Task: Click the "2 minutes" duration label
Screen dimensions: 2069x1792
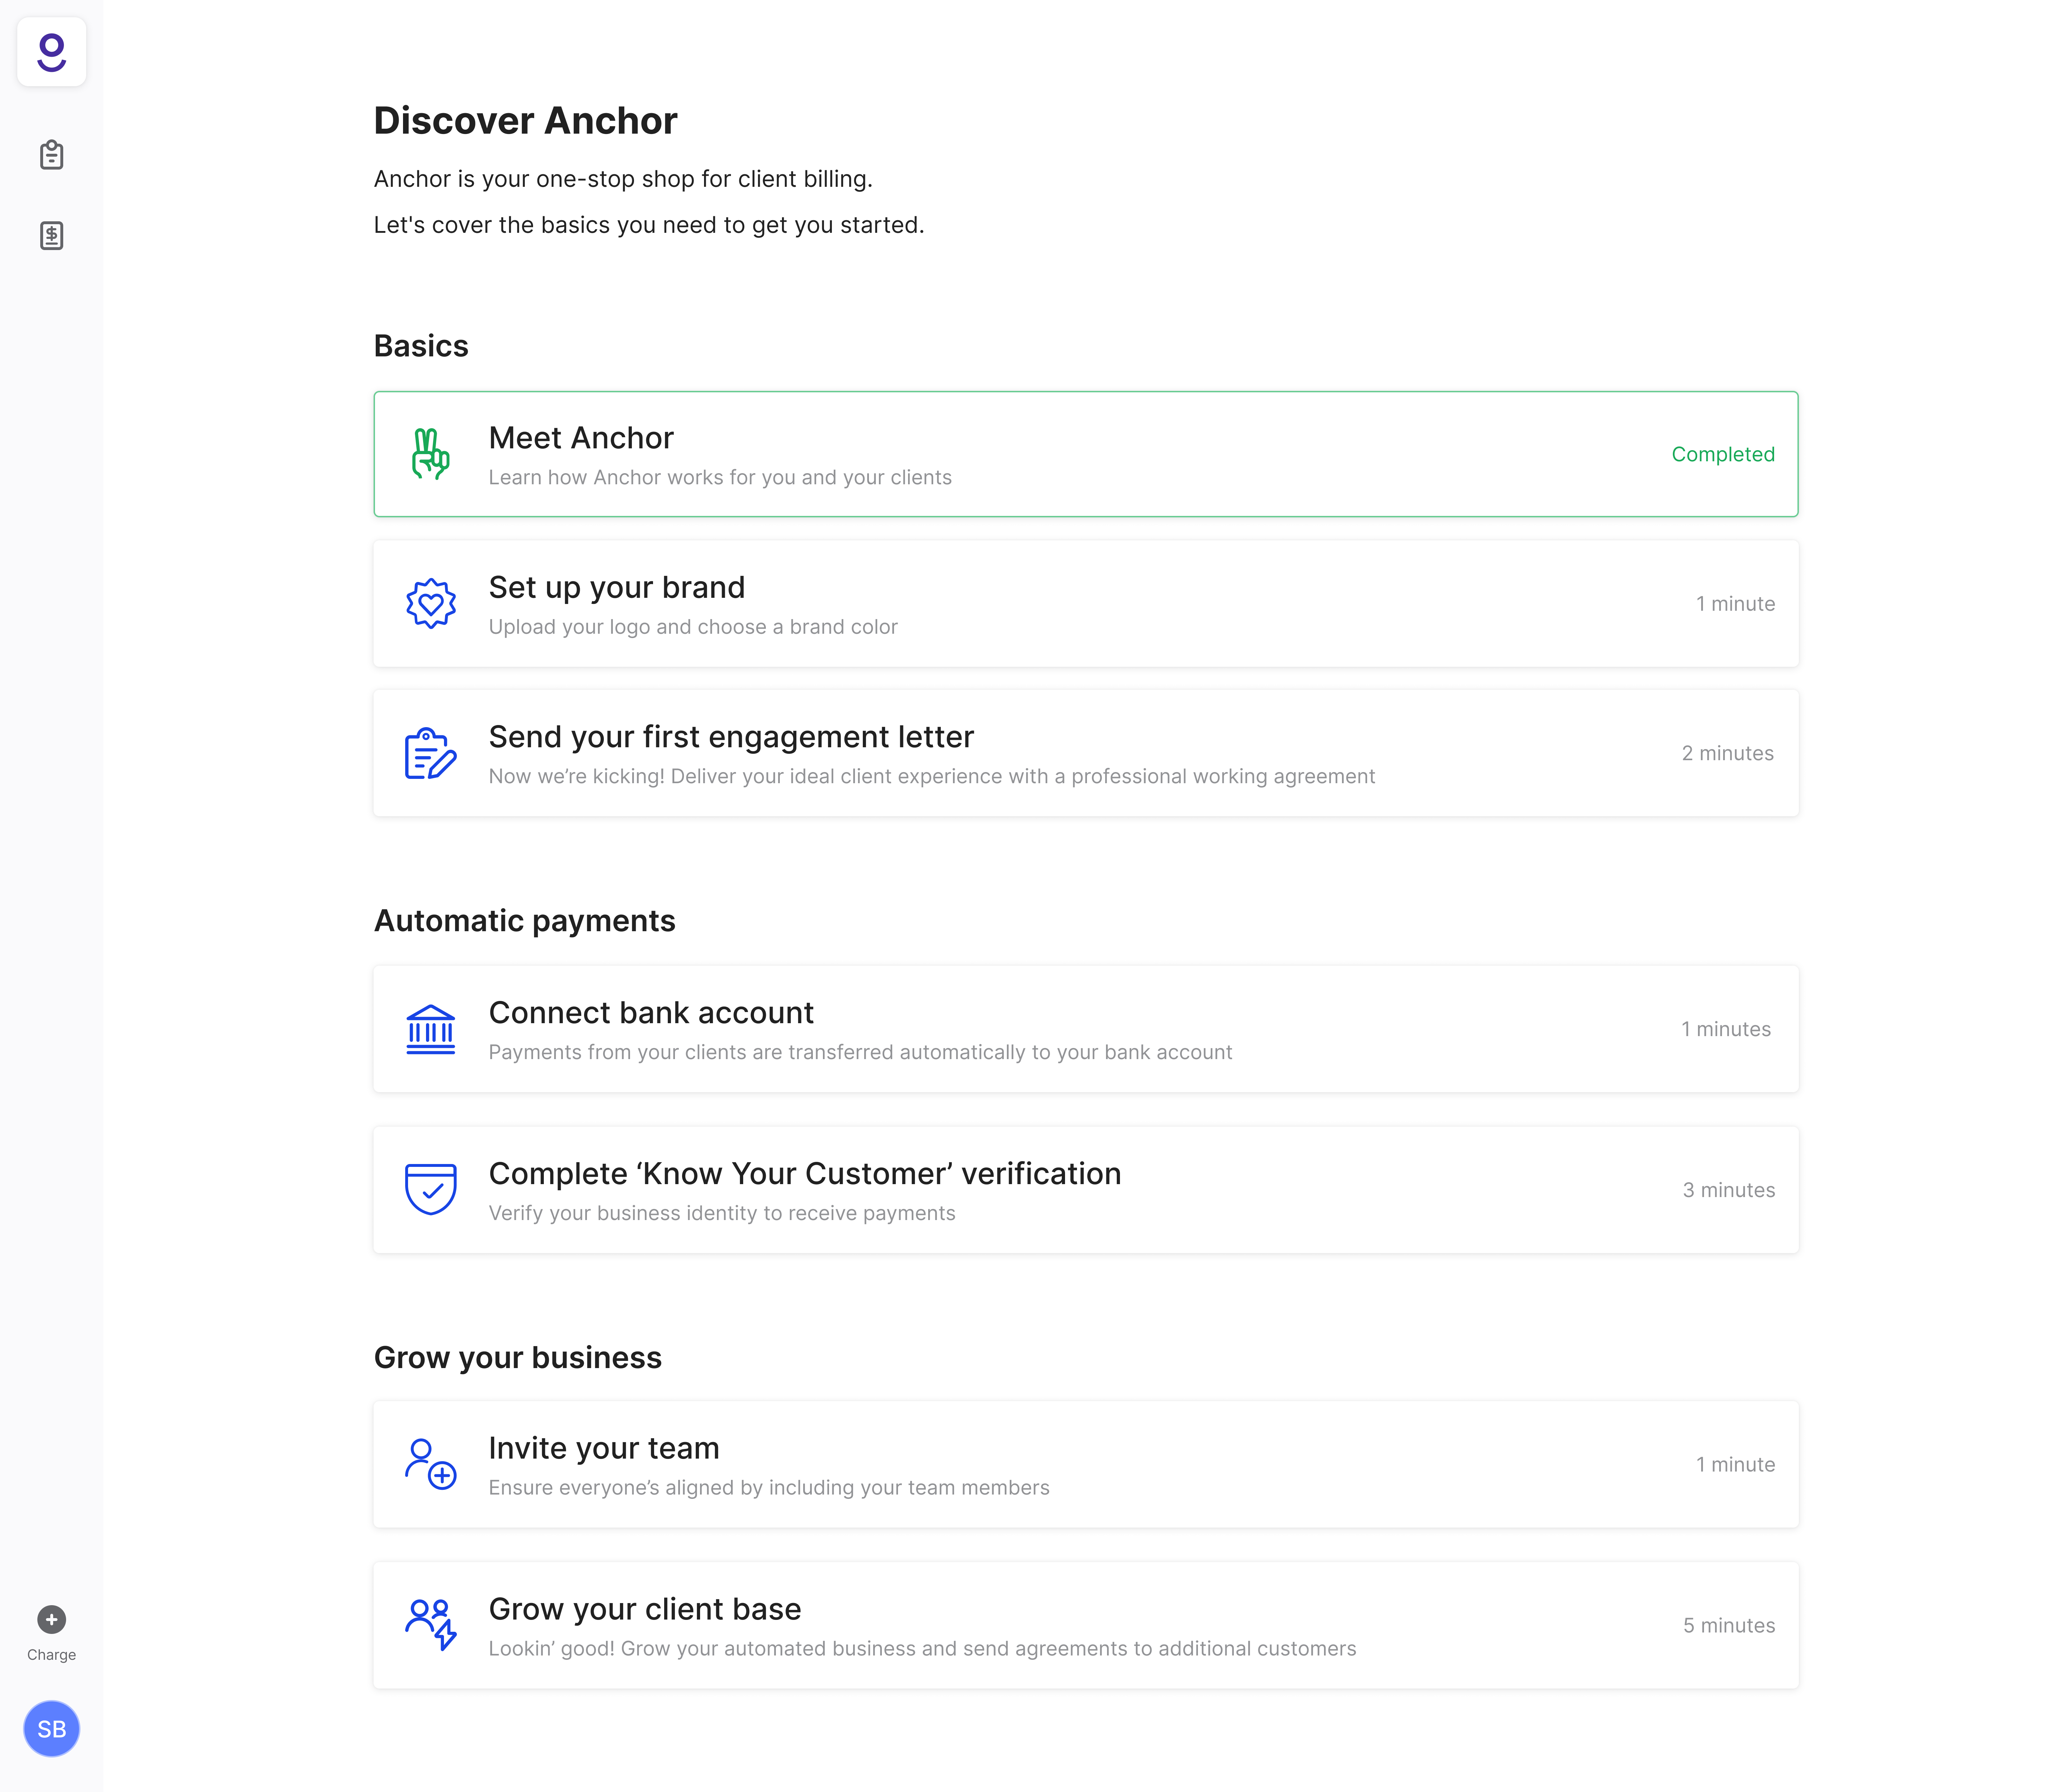Action: point(1728,753)
